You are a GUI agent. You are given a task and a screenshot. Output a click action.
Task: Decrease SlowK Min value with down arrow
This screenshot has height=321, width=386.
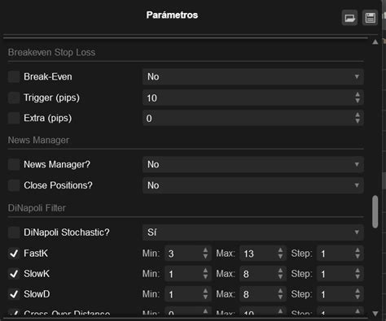tap(205, 277)
